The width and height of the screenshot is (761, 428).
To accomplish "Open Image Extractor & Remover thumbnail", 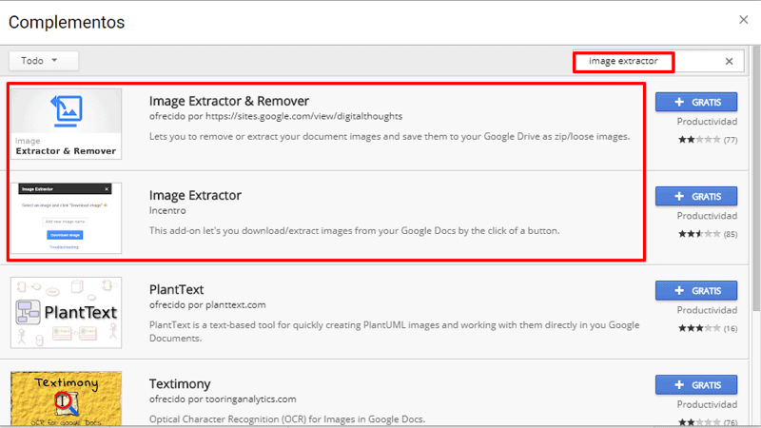I will [66, 124].
